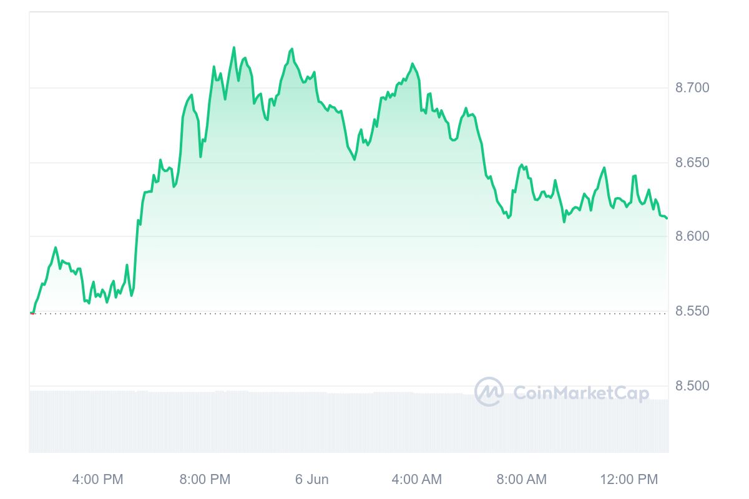Click the 8.600 price axis label
The image size is (749, 499).
693,236
